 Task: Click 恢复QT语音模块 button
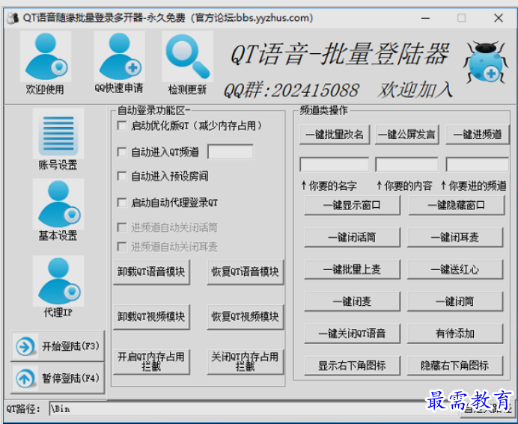click(x=246, y=272)
